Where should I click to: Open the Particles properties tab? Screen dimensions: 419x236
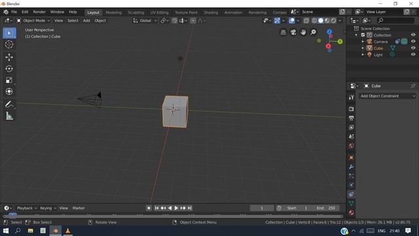click(351, 176)
